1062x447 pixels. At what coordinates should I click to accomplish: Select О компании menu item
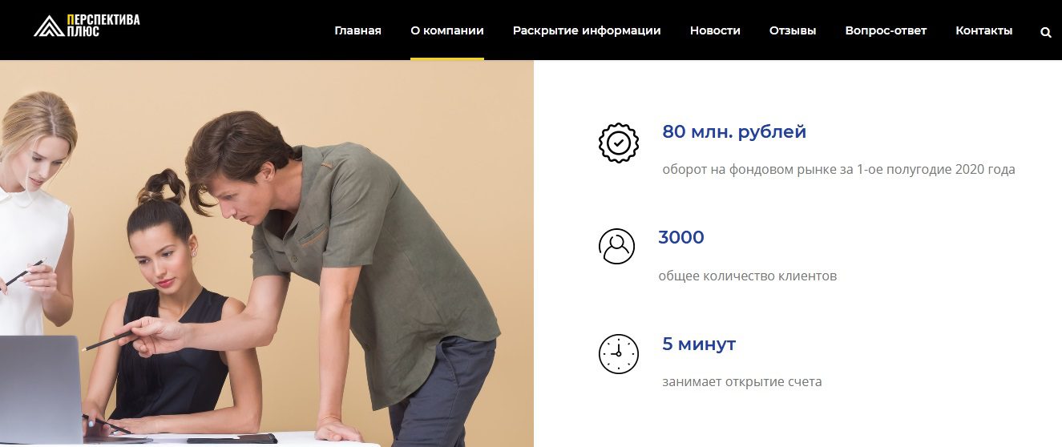(x=447, y=30)
